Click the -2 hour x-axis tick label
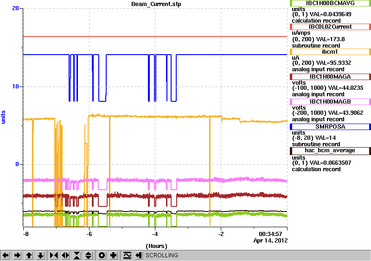Screen dimensions: 371x261 221,234
